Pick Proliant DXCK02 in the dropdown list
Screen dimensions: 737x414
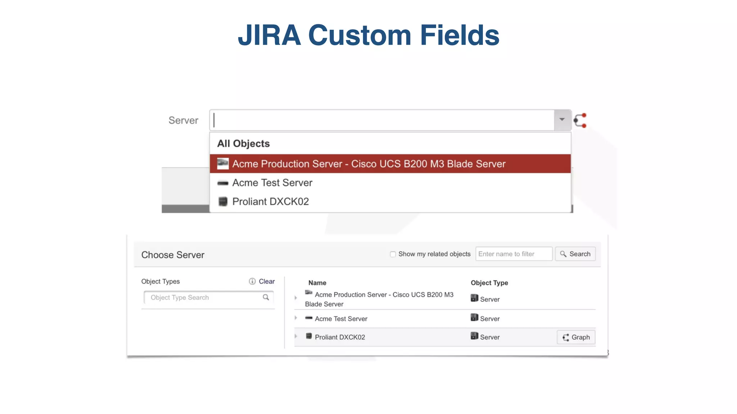[x=390, y=202]
